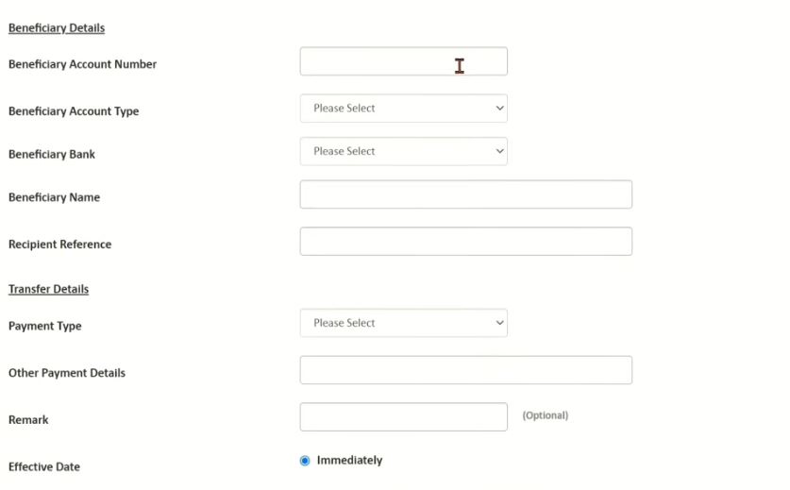790x490 pixels.
Task: Open the Payment Type dropdown
Action: [403, 323]
